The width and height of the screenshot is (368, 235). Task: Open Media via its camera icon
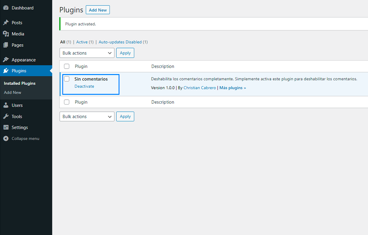6,34
